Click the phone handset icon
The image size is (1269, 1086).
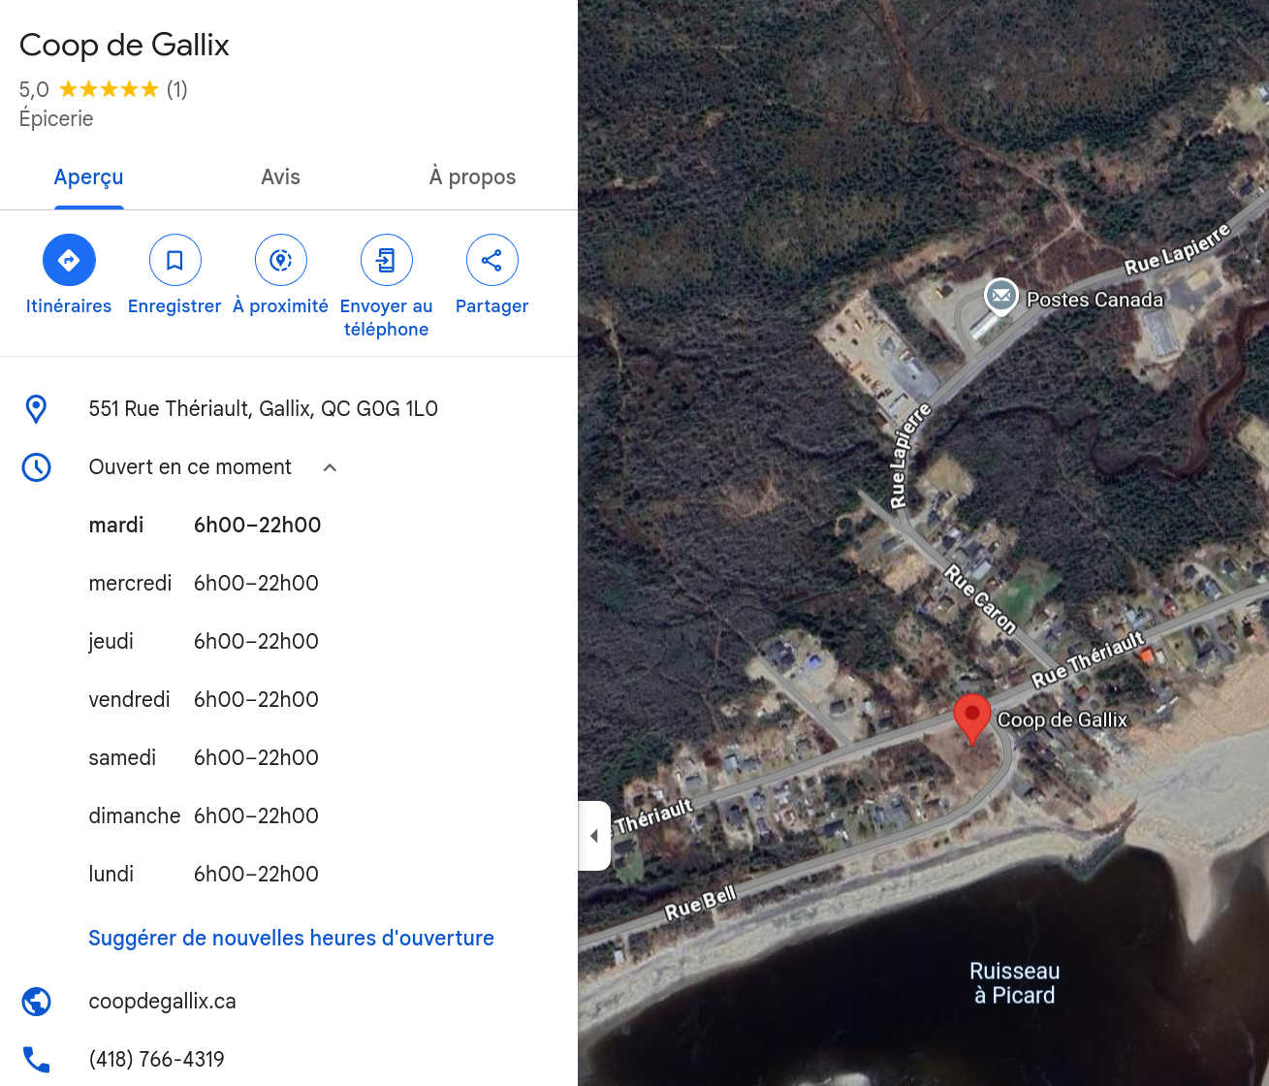(x=36, y=1059)
